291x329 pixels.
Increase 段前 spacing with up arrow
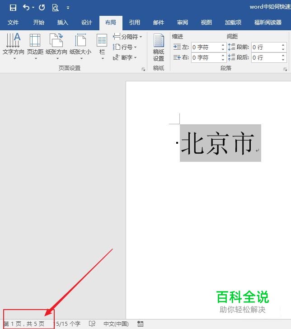click(283, 45)
